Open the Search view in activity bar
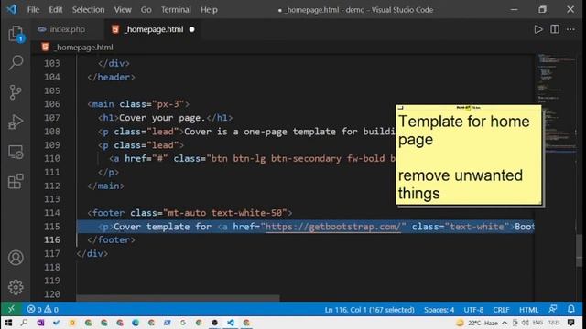Image resolution: width=586 pixels, height=329 pixels. pyautogui.click(x=16, y=63)
